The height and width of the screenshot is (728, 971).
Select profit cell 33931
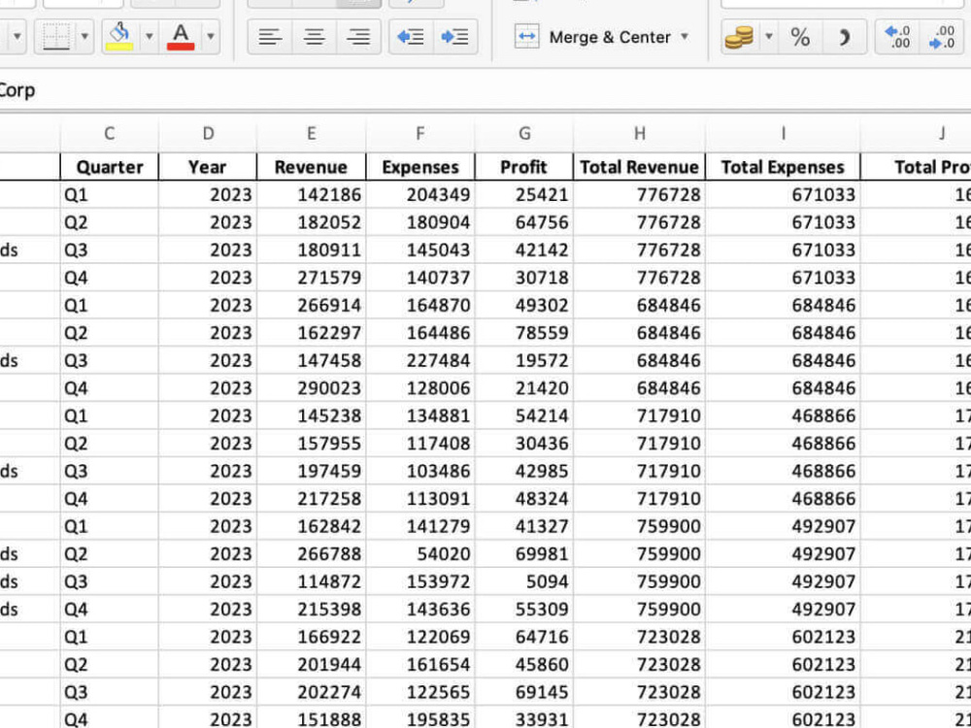524,718
